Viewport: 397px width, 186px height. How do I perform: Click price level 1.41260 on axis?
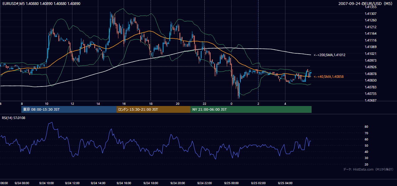coord(370,20)
